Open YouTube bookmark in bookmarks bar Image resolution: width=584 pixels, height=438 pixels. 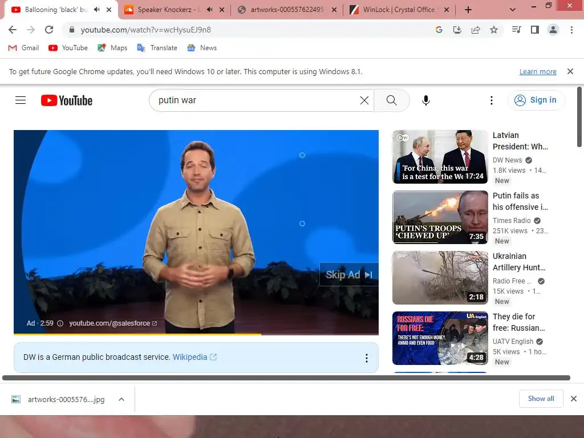pyautogui.click(x=68, y=48)
